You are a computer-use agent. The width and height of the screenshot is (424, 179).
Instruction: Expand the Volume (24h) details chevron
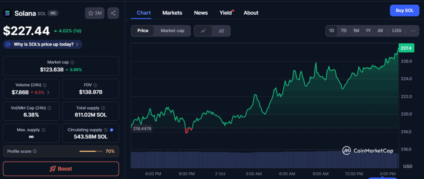point(48,92)
